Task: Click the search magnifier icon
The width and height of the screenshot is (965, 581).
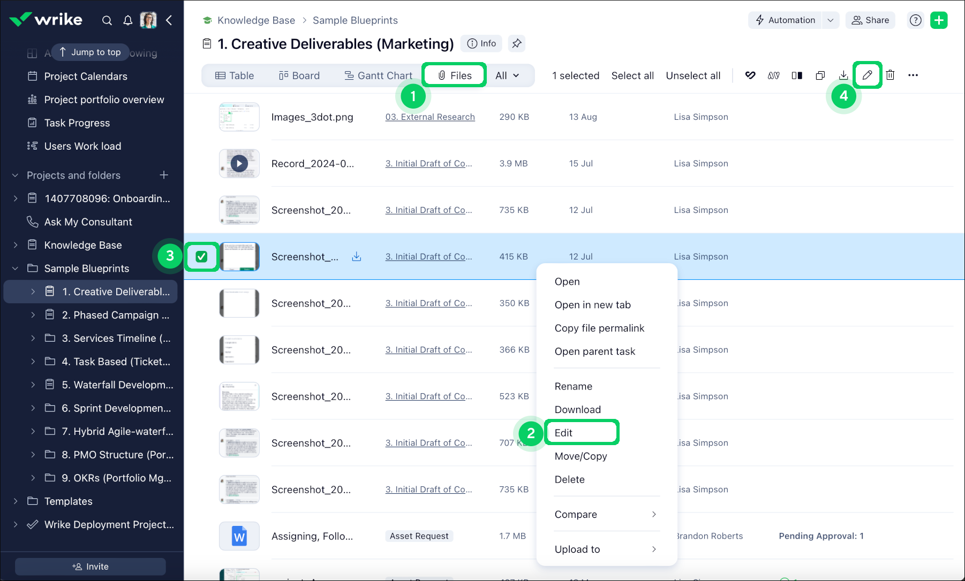Action: click(x=107, y=20)
